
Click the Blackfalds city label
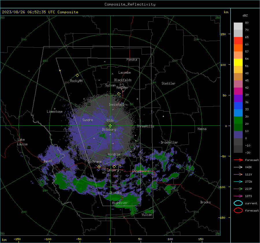click(123, 80)
